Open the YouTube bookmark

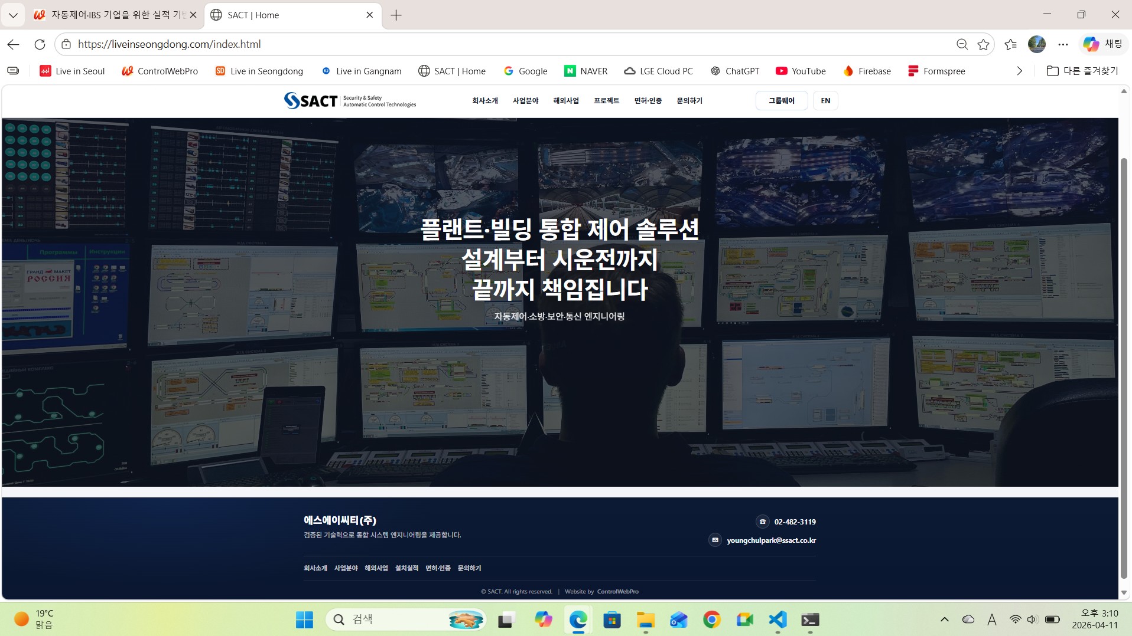(801, 71)
